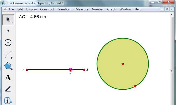Expand the Selection Arrow tool flyout arrow
This screenshot has height=105, width=177.
coord(12,23)
